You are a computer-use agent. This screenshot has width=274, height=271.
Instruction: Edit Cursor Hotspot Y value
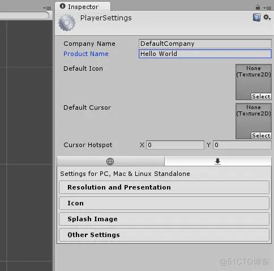pos(242,145)
